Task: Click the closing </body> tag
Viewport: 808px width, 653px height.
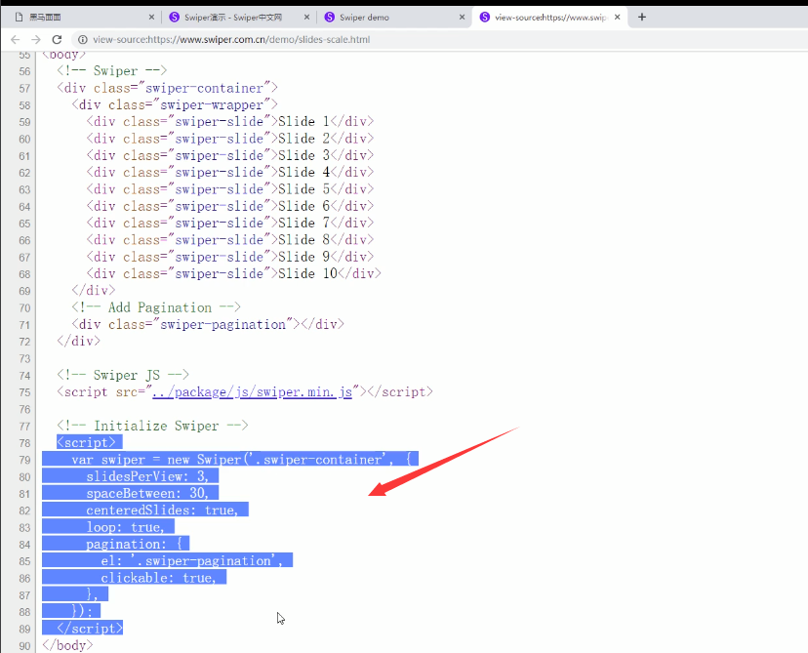Action: click(x=67, y=645)
